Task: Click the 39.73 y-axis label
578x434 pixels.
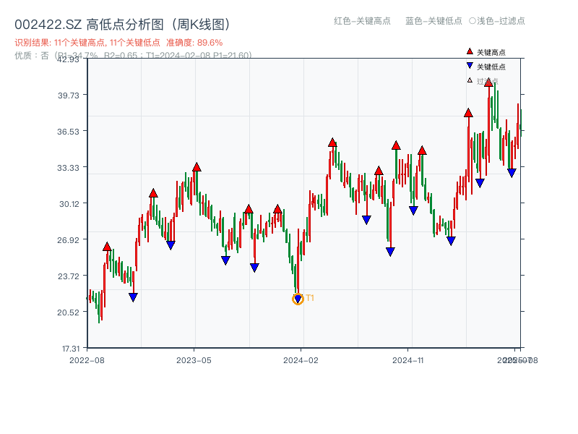Action: pos(68,95)
